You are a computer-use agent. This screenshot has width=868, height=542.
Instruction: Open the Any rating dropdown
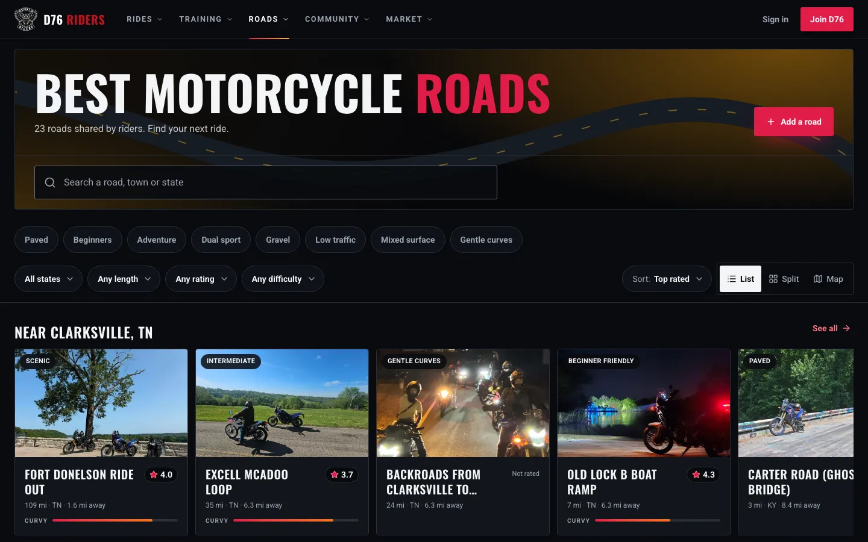click(201, 279)
